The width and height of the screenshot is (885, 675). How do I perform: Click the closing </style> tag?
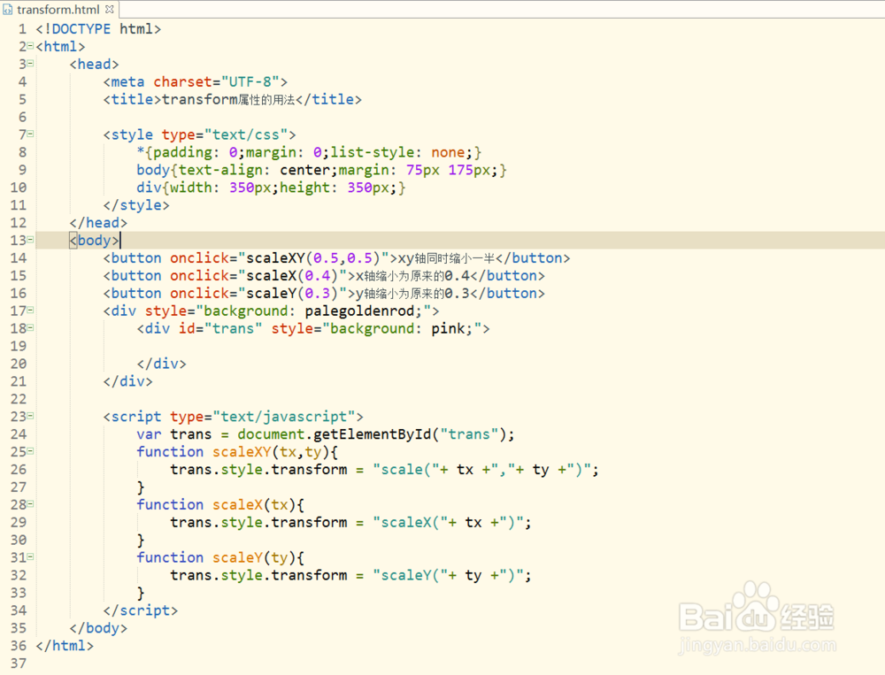(x=136, y=205)
